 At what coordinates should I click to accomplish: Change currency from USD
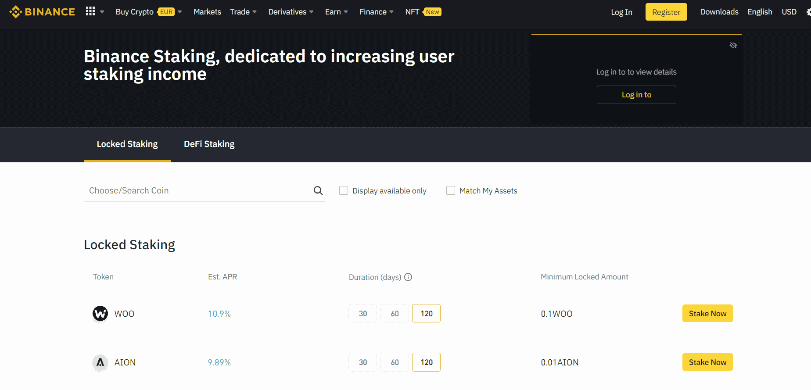789,12
